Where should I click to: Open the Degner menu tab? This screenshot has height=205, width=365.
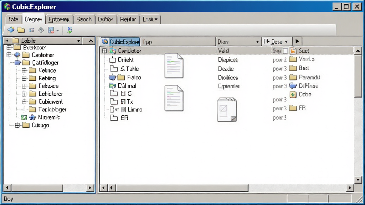click(33, 19)
